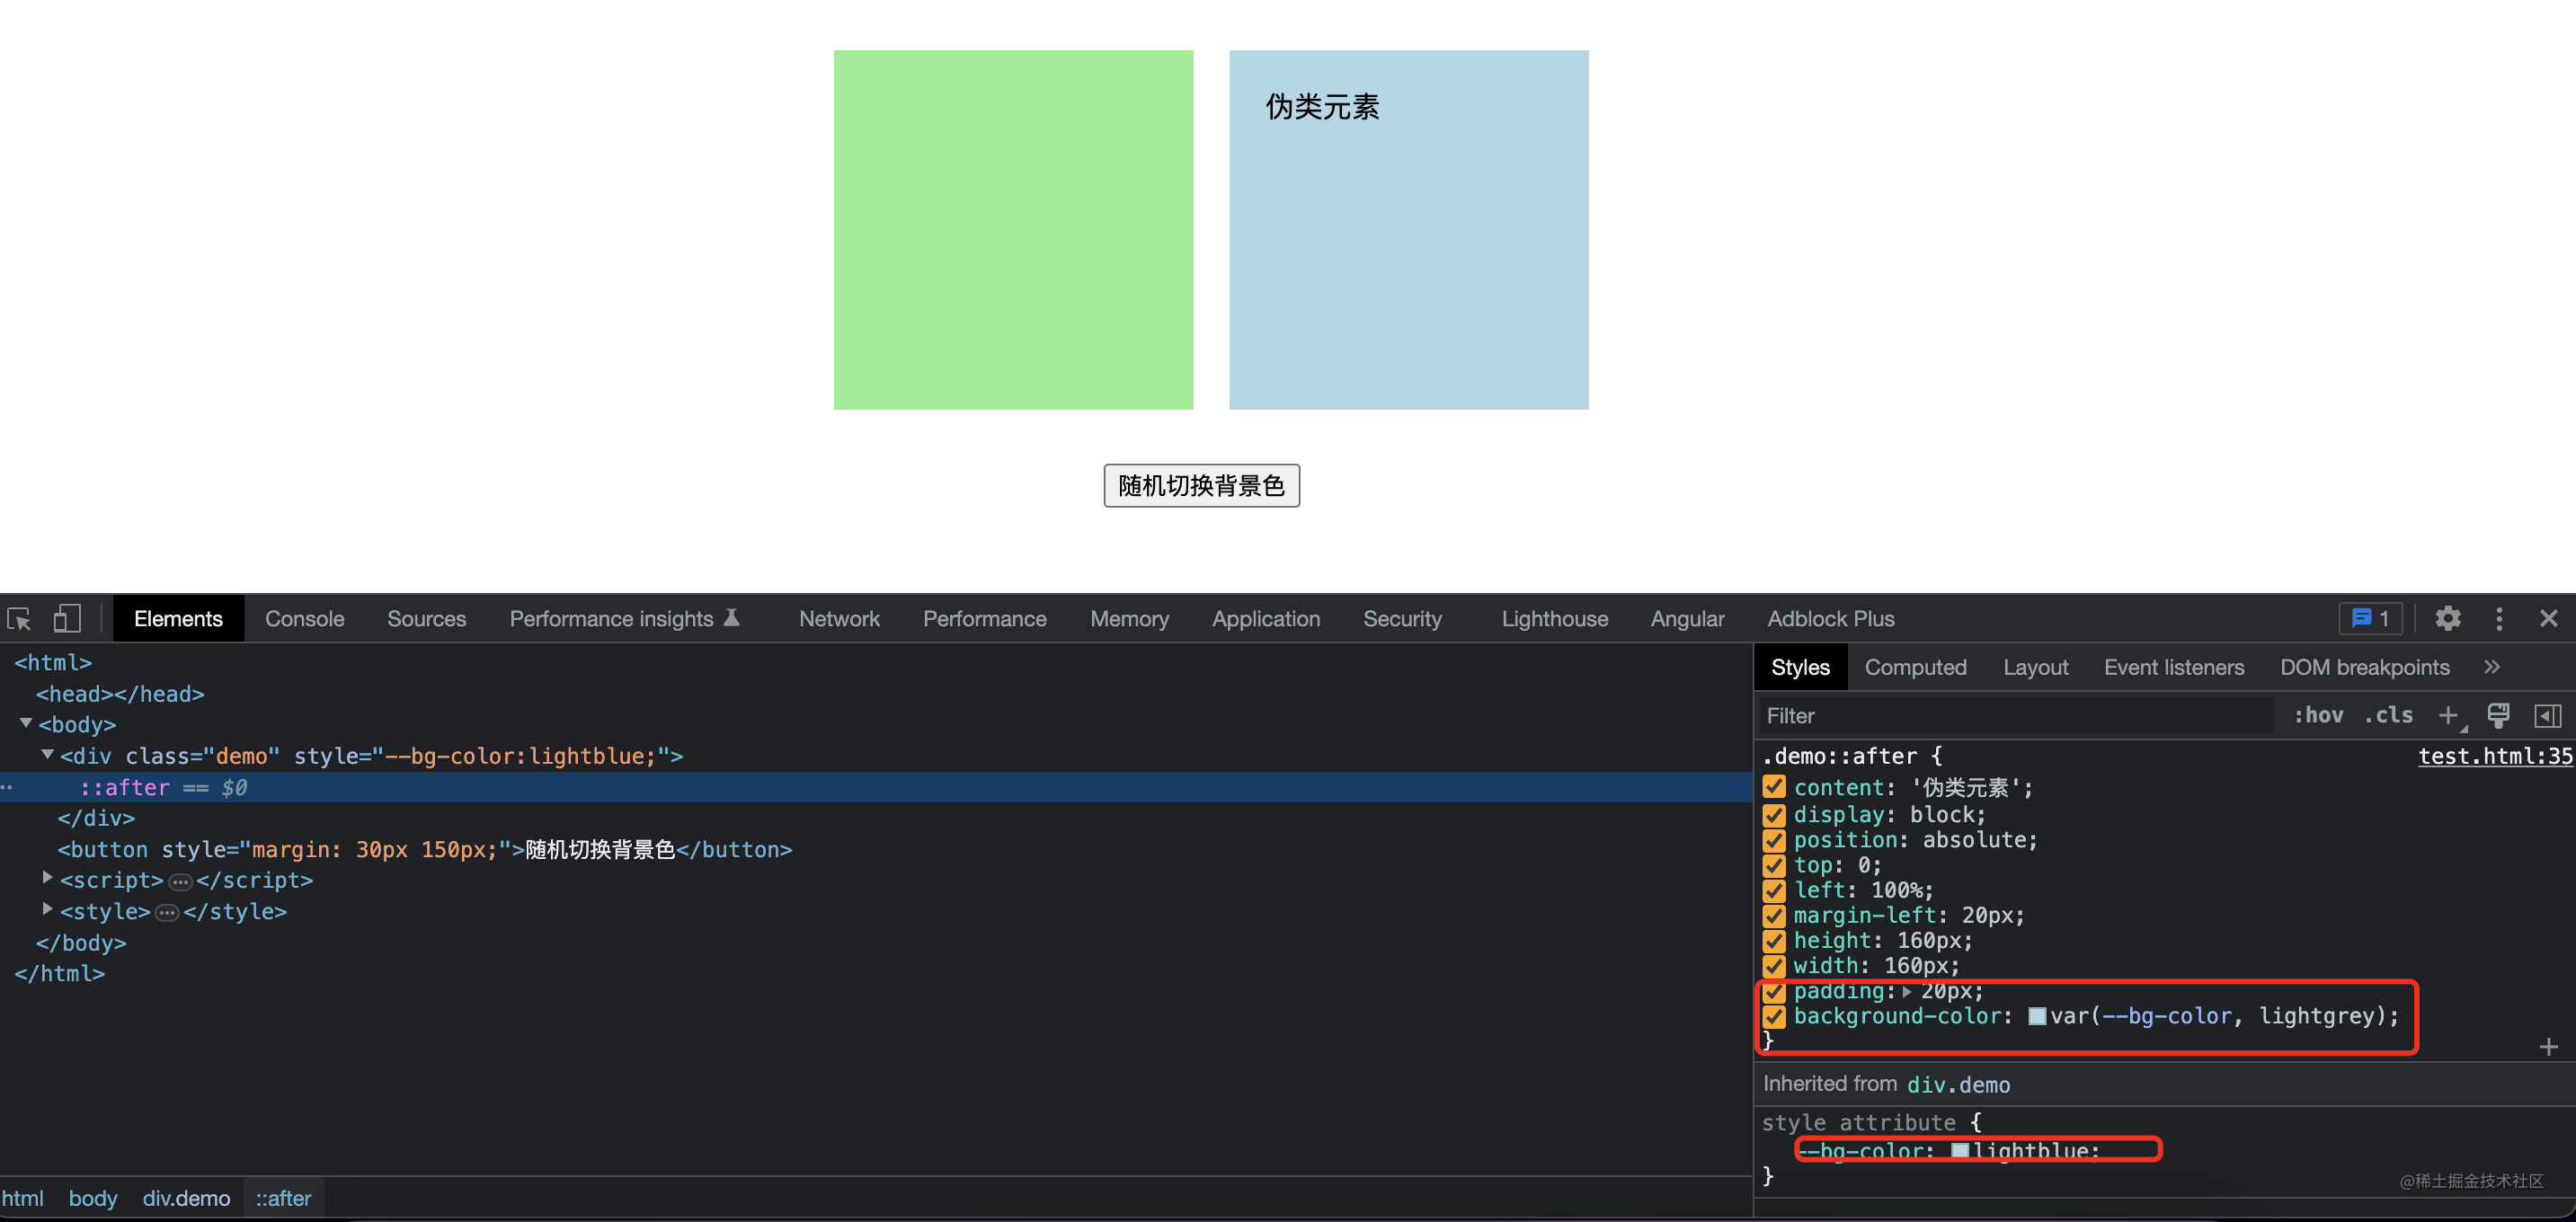Select html in the breadcrumb bar
2576x1222 pixels.
(22, 1198)
